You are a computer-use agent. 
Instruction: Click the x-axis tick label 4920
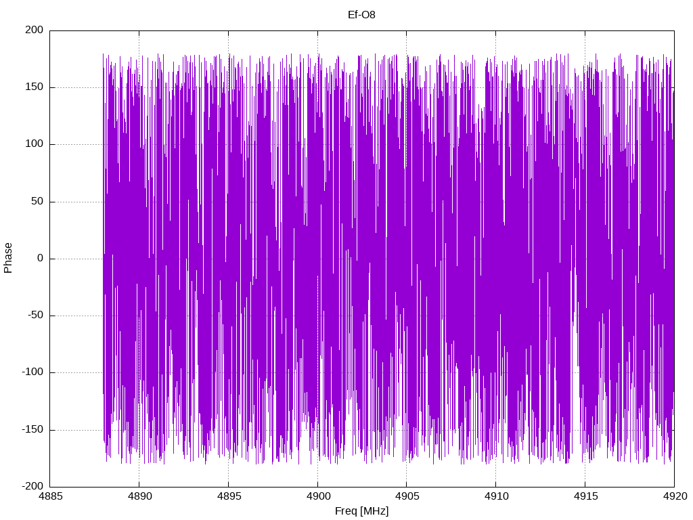[x=675, y=496]
